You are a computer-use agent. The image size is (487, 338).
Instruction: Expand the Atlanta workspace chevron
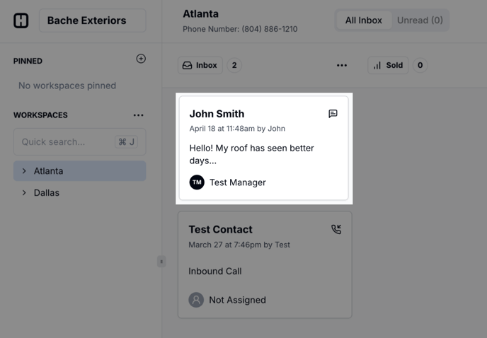tap(24, 171)
